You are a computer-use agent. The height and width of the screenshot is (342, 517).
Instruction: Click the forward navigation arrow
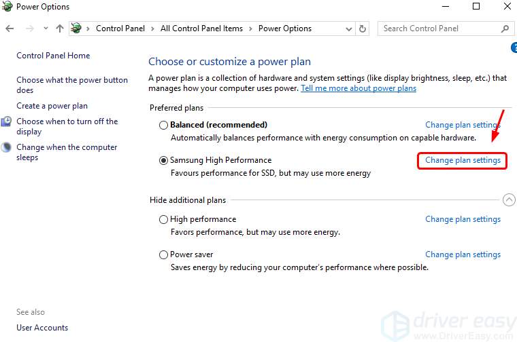click(x=30, y=28)
